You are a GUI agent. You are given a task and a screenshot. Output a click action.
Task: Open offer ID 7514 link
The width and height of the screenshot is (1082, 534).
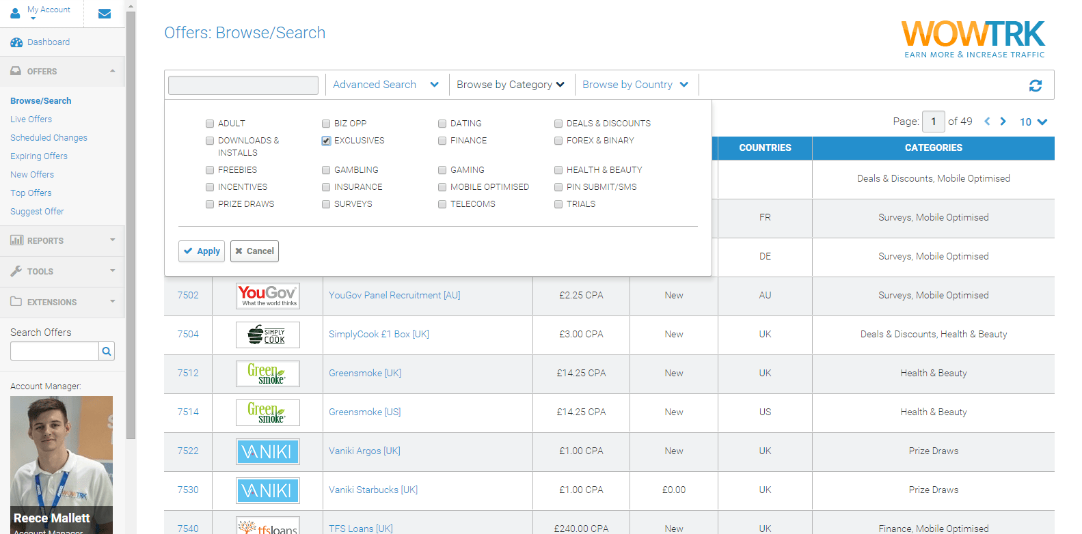(x=188, y=412)
